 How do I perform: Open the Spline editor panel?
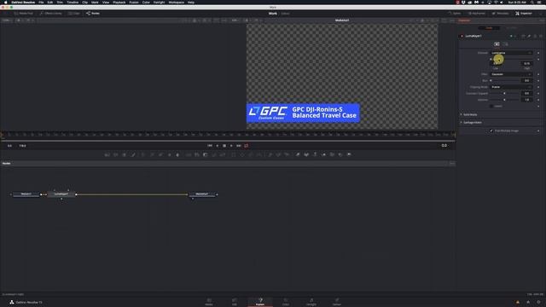click(454, 14)
